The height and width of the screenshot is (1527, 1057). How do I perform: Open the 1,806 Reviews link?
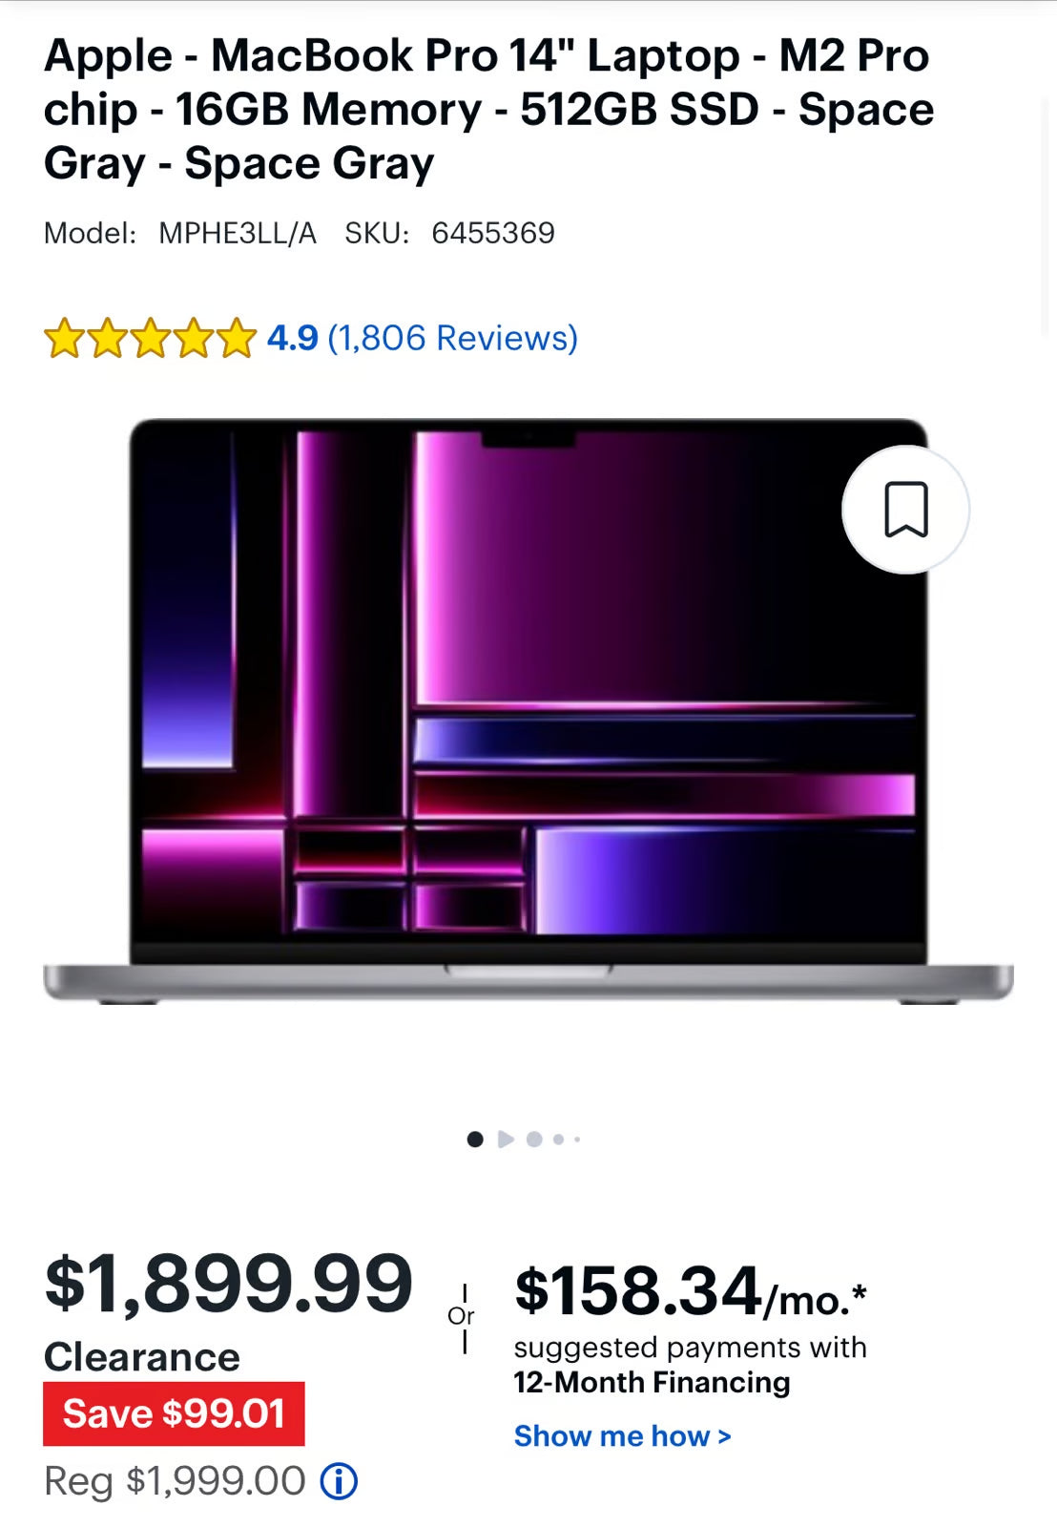click(x=452, y=338)
